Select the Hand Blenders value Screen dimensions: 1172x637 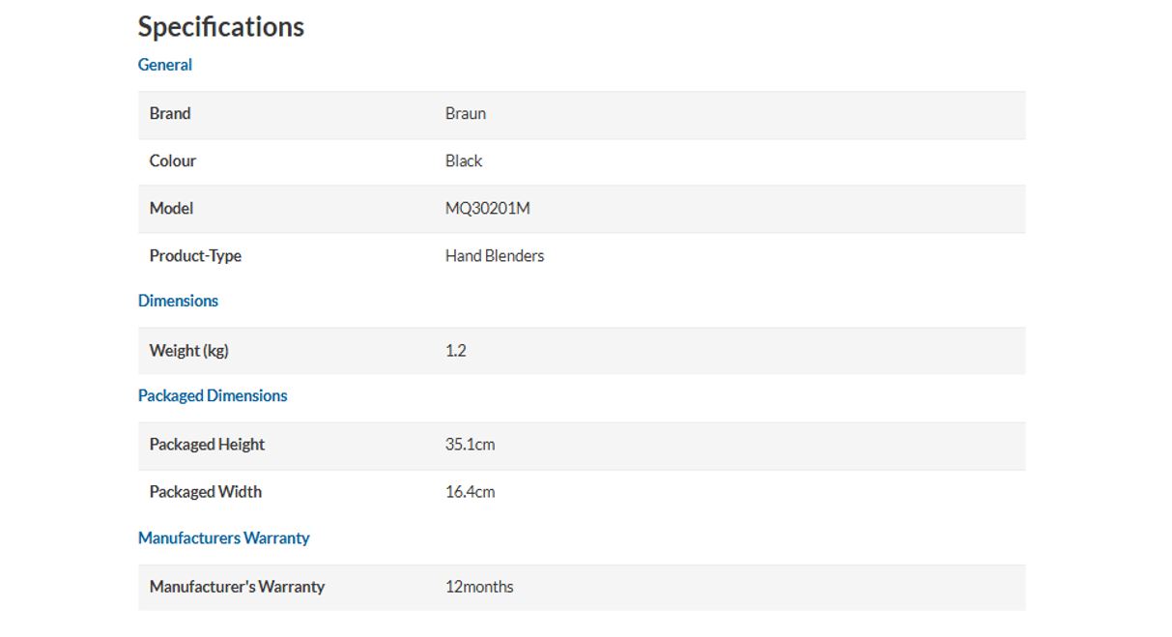(495, 255)
